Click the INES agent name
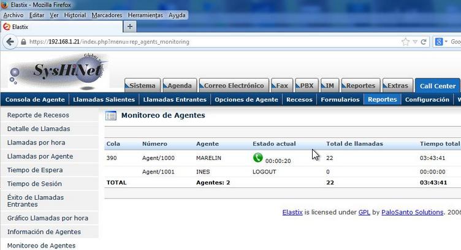The width and height of the screenshot is (461, 250). coord(203,172)
